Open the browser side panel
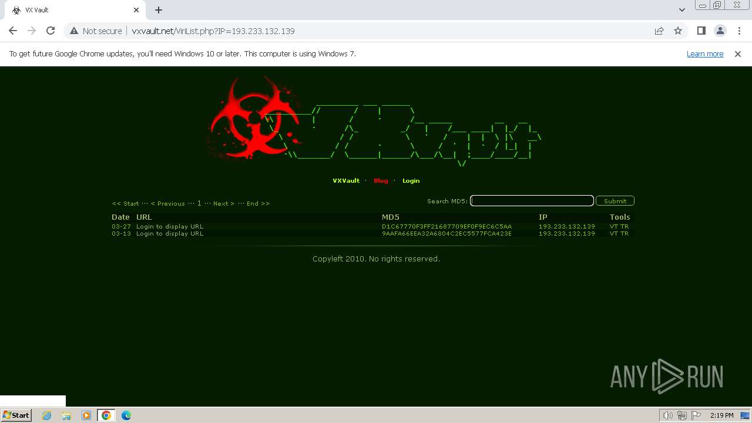This screenshot has height=423, width=752. [701, 31]
